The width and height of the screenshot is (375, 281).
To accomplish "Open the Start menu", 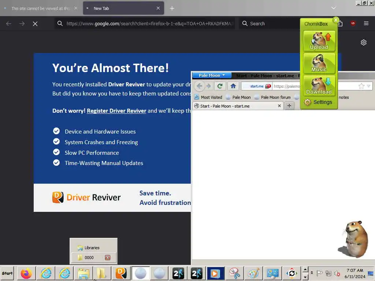I will [7, 273].
